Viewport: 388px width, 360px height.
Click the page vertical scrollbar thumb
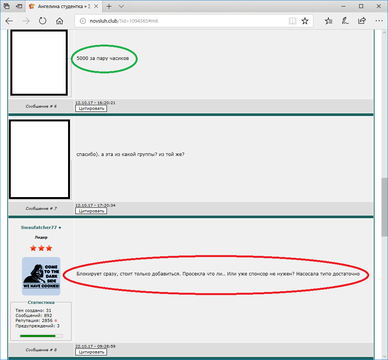tap(384, 207)
